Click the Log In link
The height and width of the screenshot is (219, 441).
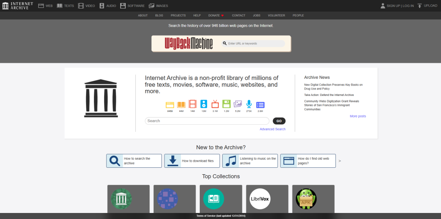408,6
